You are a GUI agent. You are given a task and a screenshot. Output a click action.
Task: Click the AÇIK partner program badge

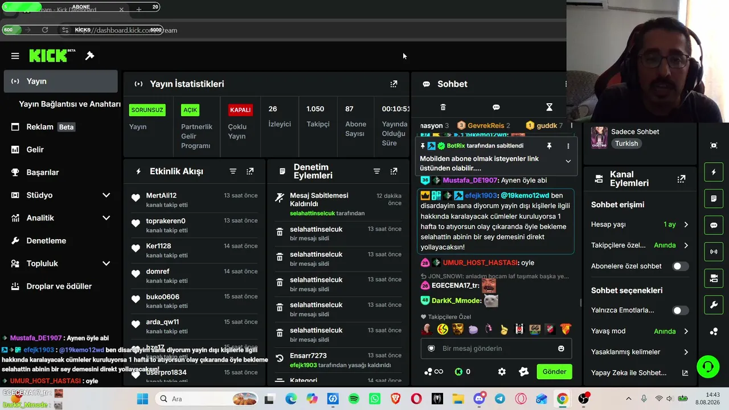pyautogui.click(x=190, y=110)
